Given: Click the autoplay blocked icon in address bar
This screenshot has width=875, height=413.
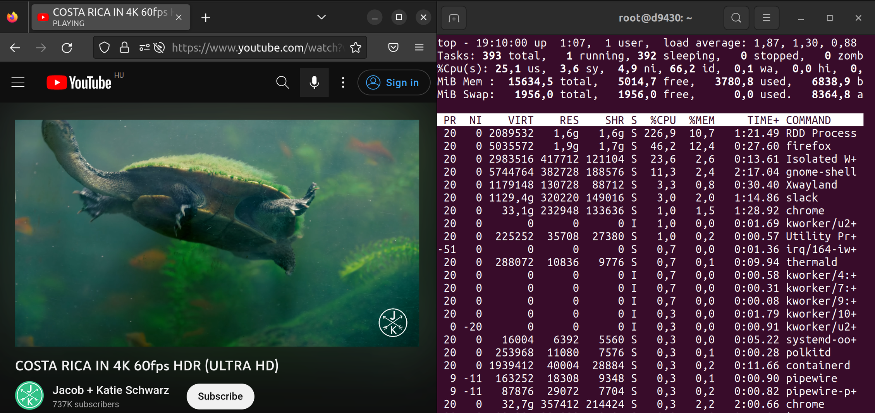Looking at the screenshot, I should (x=159, y=48).
